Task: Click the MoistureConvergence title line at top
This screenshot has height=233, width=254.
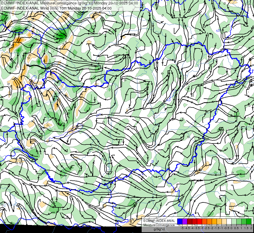Action: click(70, 3)
